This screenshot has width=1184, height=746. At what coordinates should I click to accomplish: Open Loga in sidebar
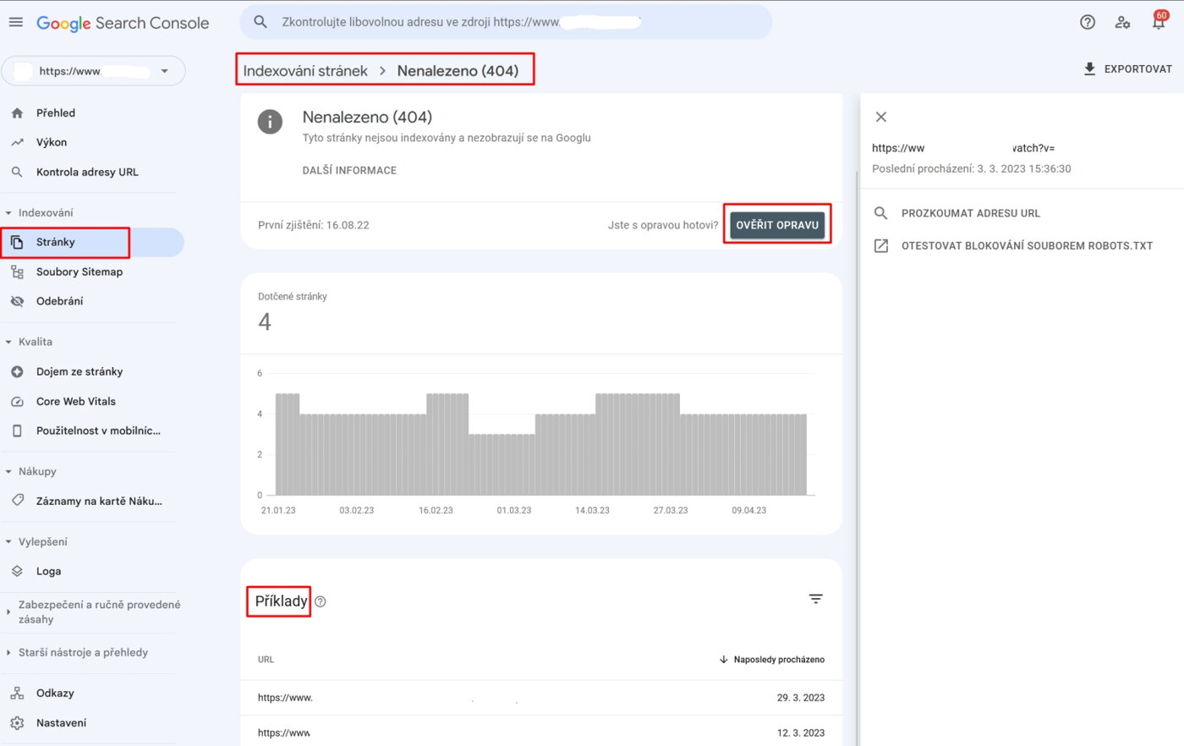tap(48, 571)
